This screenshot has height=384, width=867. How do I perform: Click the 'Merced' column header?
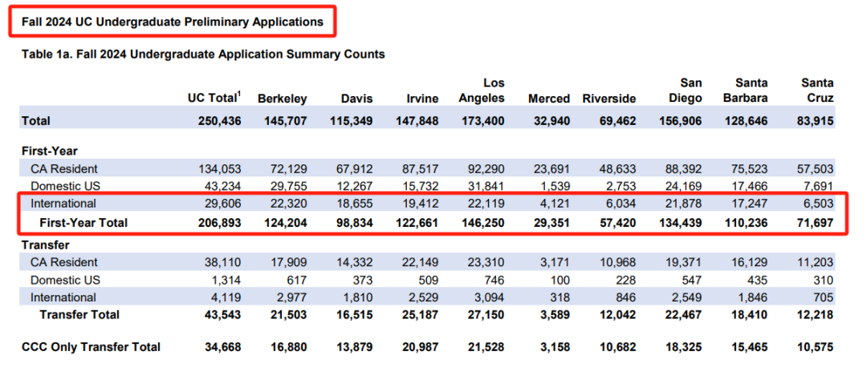tap(548, 99)
